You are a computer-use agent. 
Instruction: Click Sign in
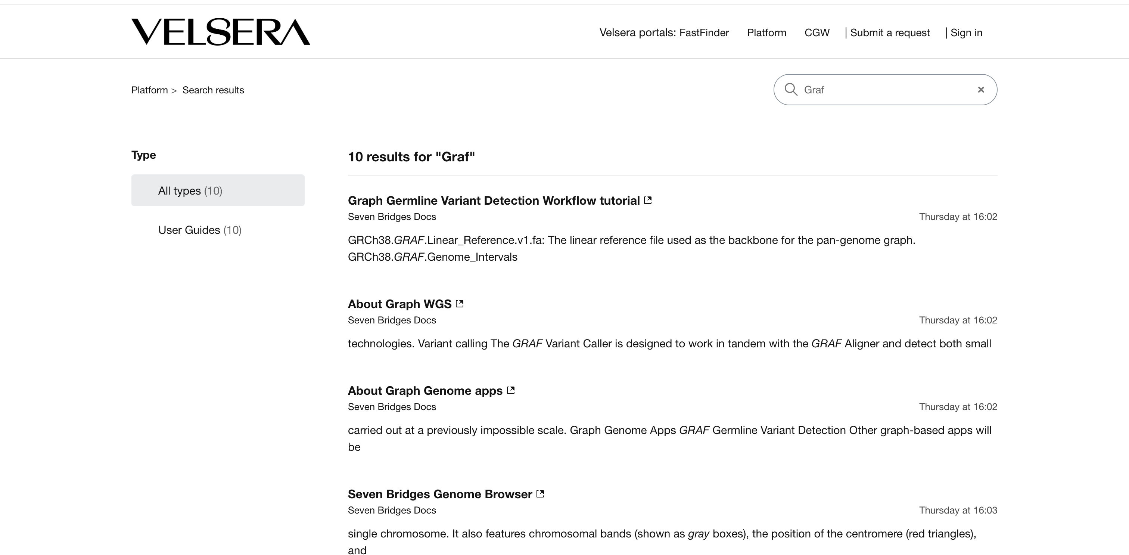click(966, 33)
